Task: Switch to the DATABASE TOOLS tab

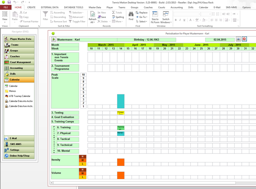Action: tap(73, 7)
